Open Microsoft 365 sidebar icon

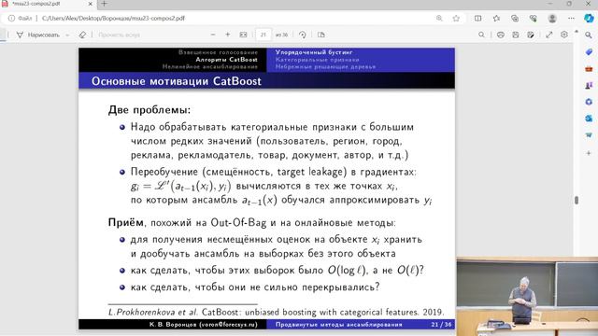tap(589, 102)
